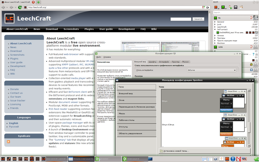Switch to the Принтер tab
This screenshot has height=162, width=259.
point(175,62)
